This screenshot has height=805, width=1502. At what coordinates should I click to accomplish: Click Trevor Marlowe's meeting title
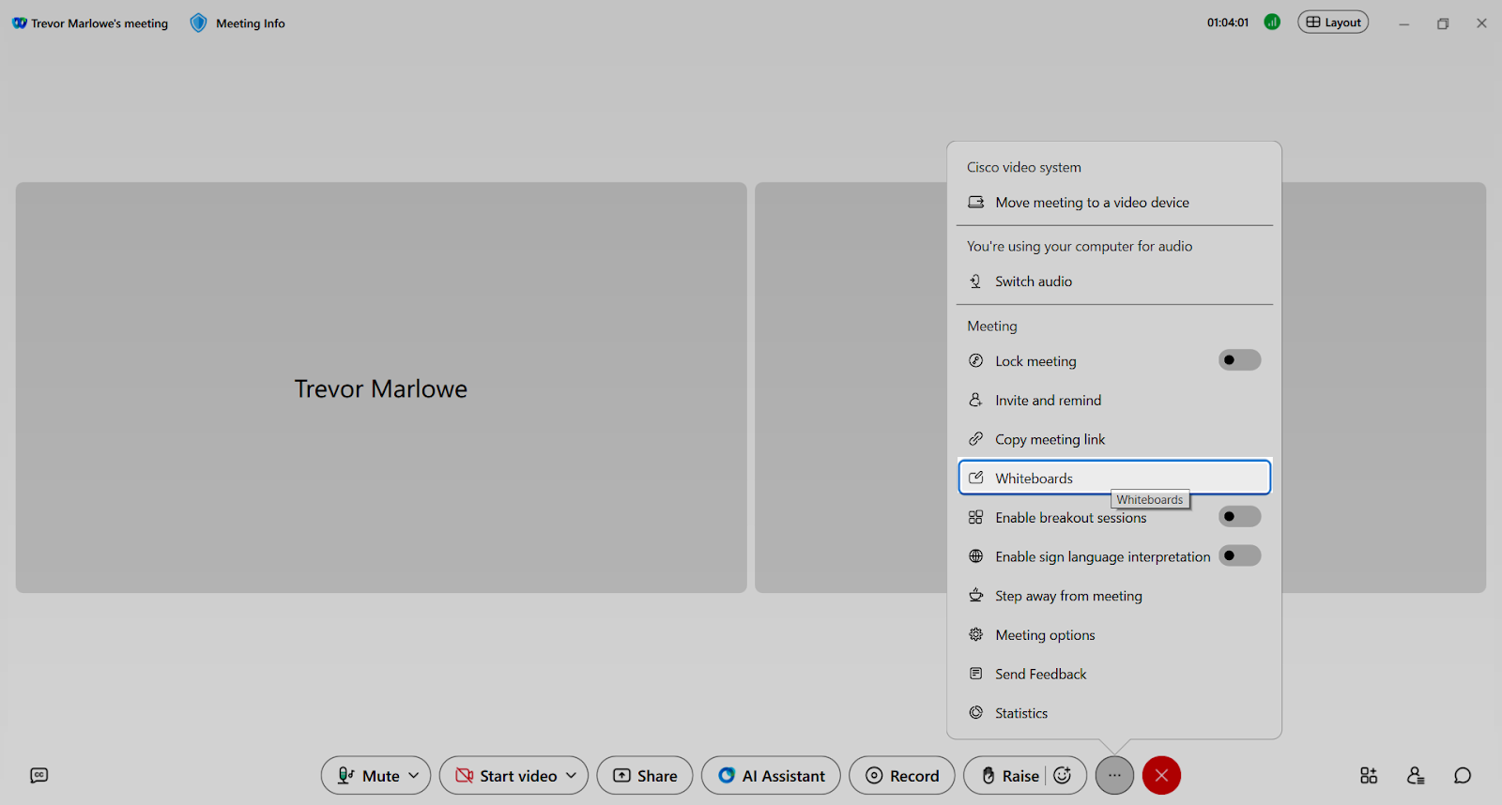[x=100, y=23]
